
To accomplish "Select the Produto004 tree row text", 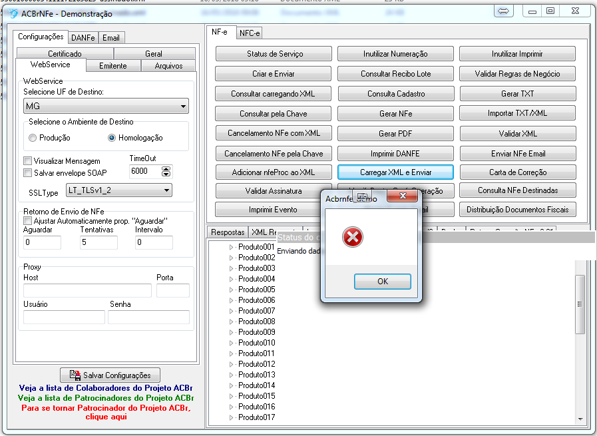I will click(257, 279).
